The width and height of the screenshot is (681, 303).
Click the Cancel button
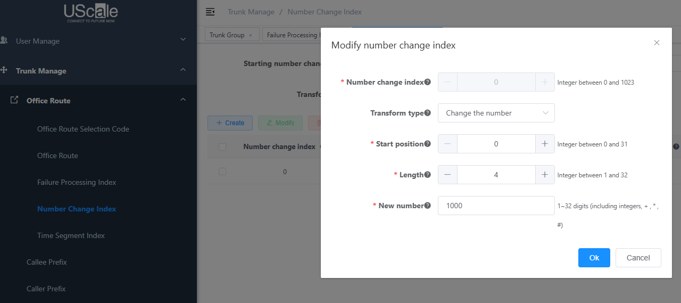coord(638,258)
